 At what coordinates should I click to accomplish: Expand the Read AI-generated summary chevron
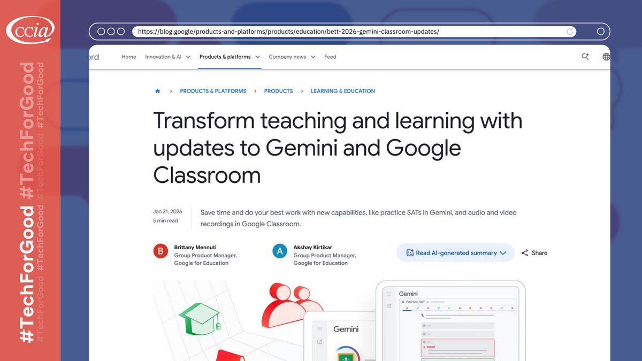click(x=503, y=253)
